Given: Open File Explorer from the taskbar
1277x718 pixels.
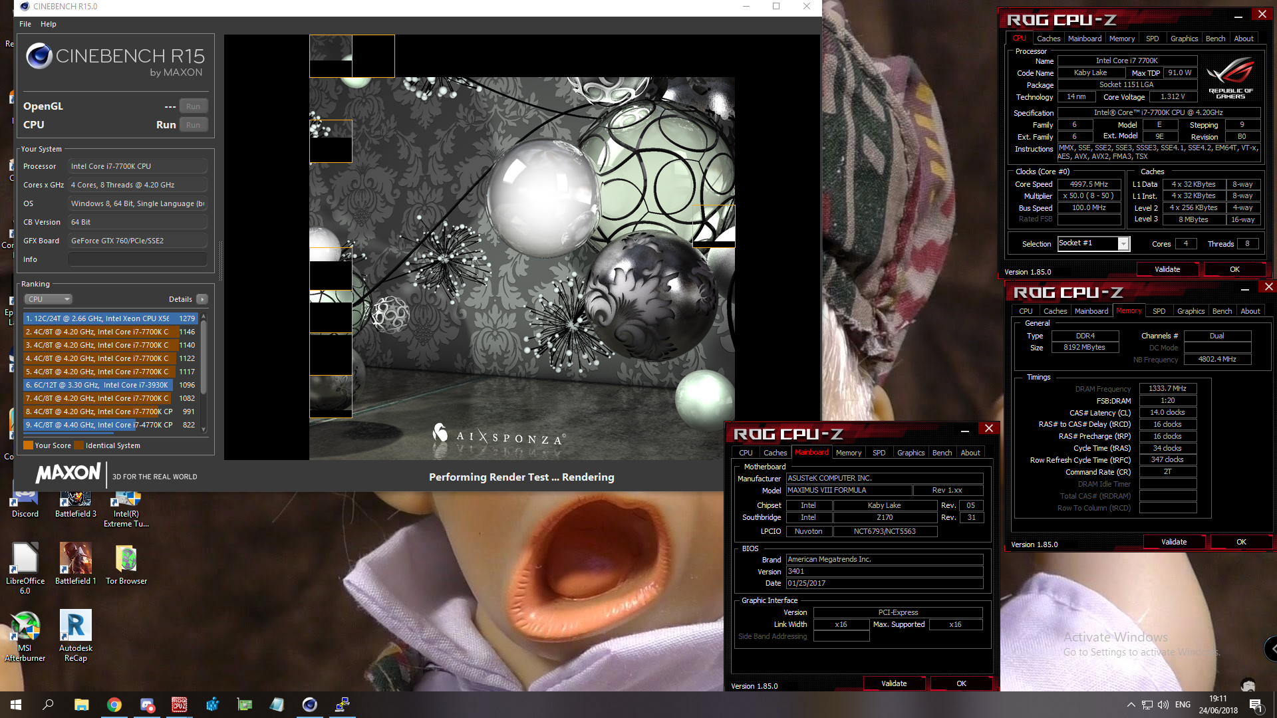Looking at the screenshot, I should click(81, 705).
